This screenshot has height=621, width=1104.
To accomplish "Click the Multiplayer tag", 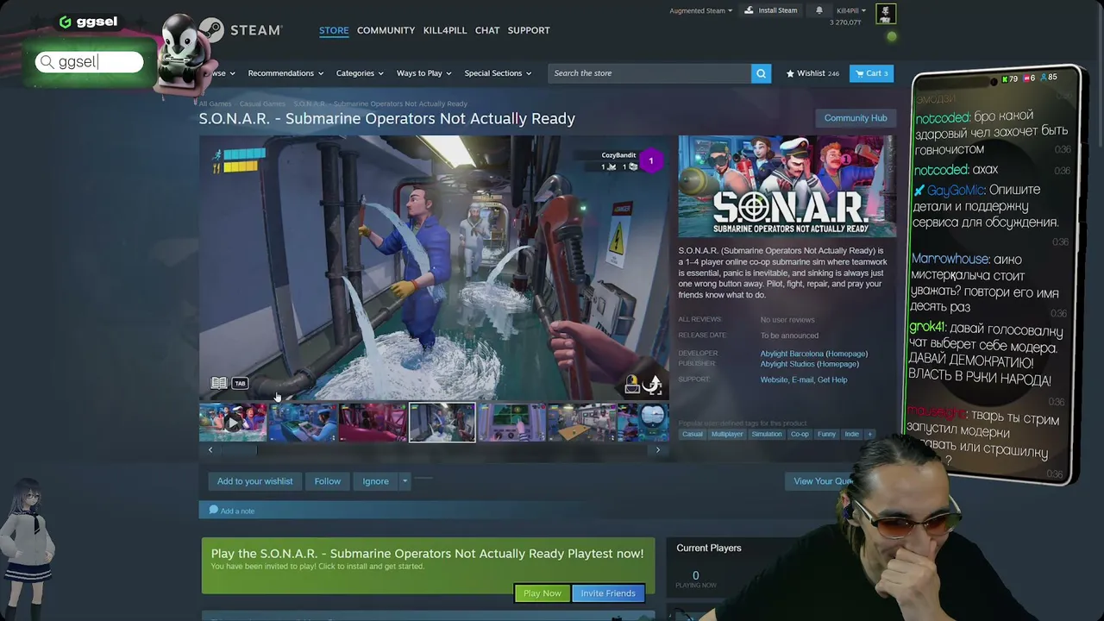I will coord(727,434).
